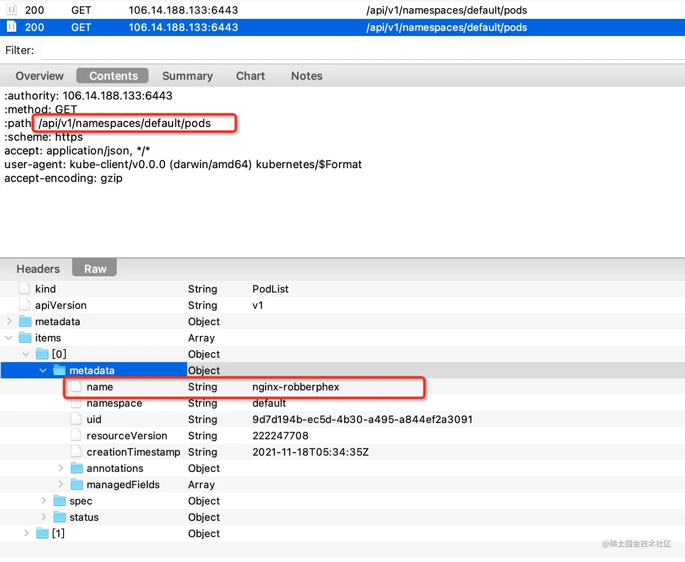Click the timestamp 2021-11-18T05:34:35Z

tap(311, 452)
